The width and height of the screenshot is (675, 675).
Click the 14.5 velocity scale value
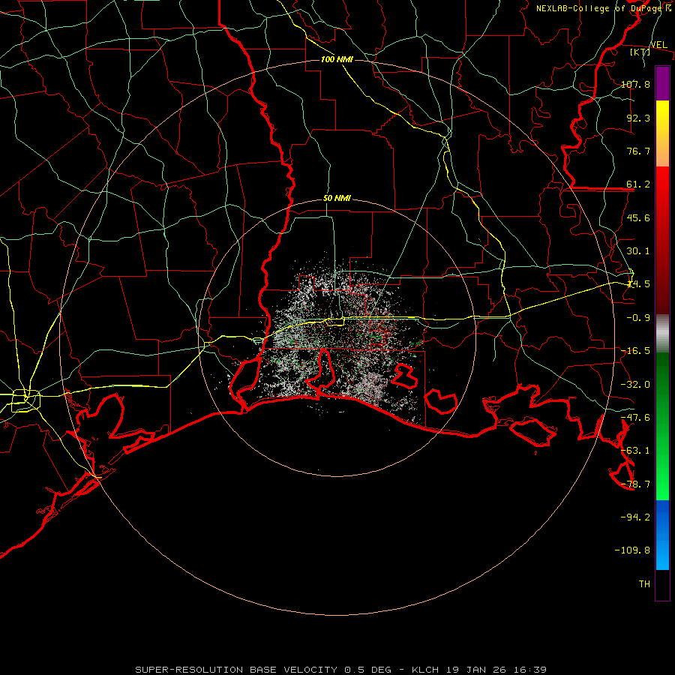coord(638,284)
